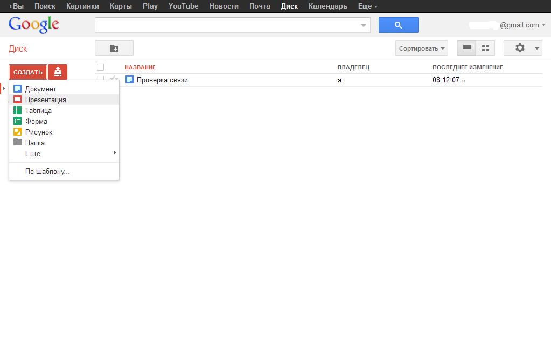This screenshot has height=352, width=551.
Task: Switch to list view icon
Action: coord(467,48)
